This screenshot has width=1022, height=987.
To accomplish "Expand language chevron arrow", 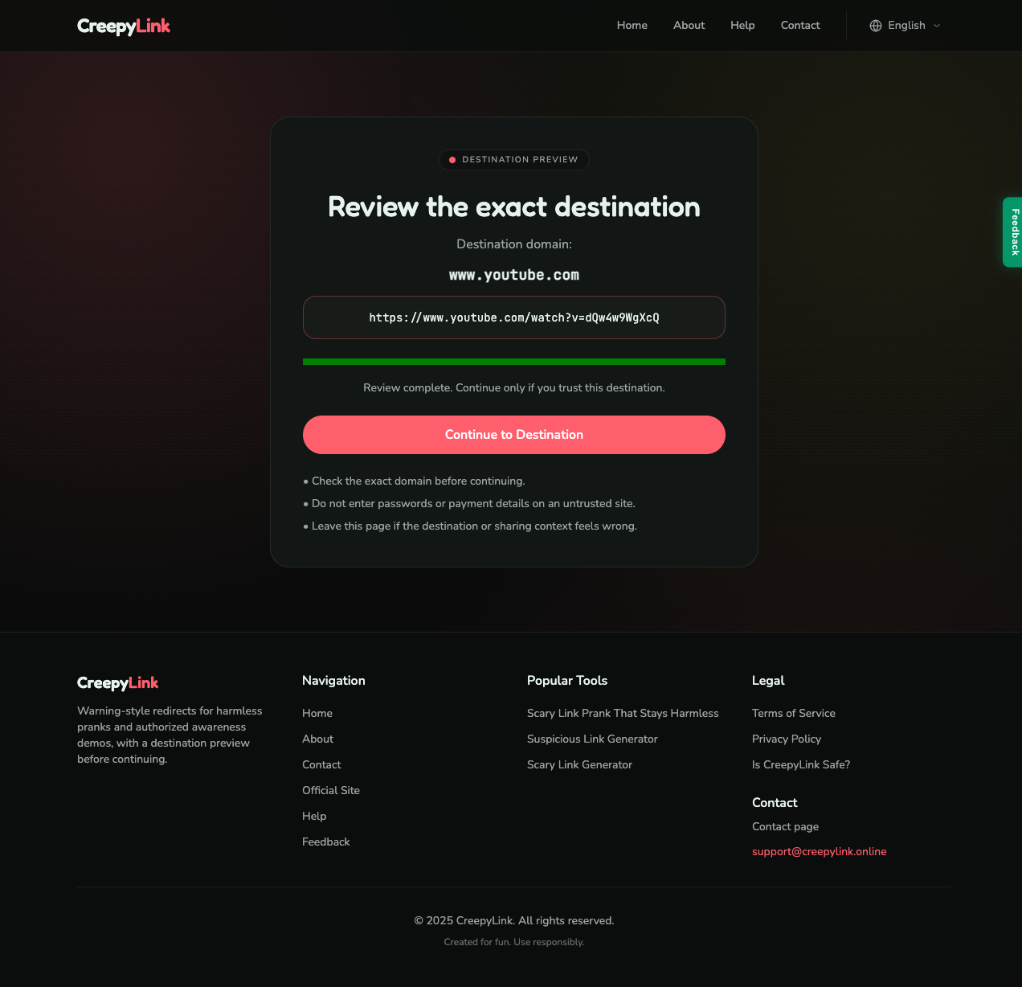I will [937, 26].
